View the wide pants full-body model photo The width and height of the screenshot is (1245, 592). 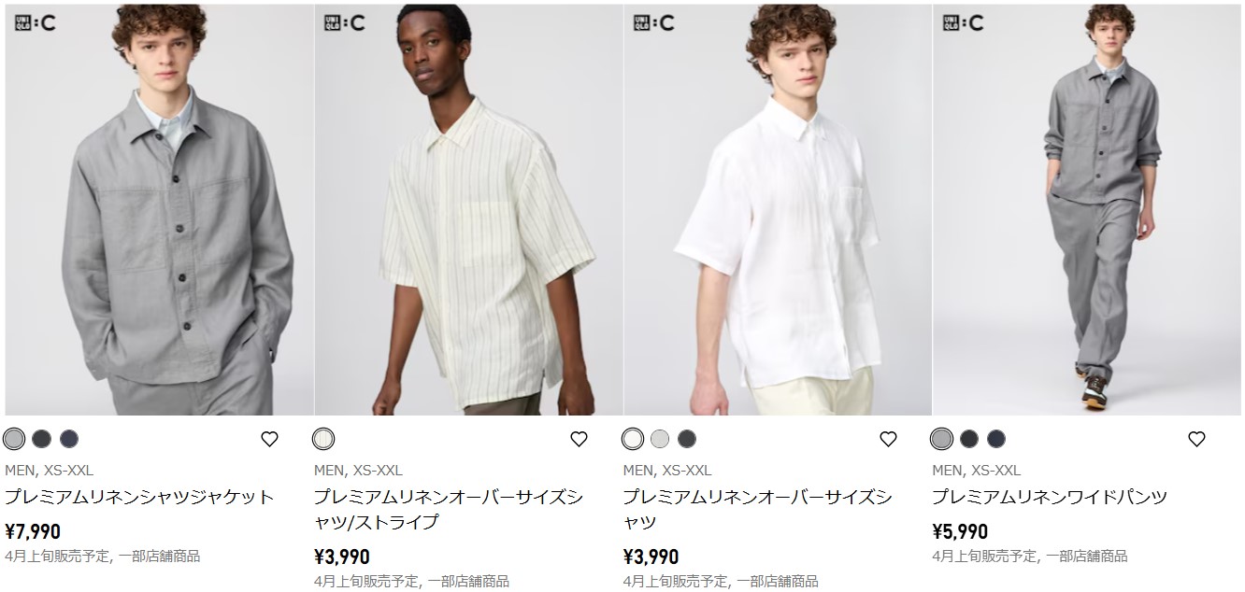pos(1087,209)
